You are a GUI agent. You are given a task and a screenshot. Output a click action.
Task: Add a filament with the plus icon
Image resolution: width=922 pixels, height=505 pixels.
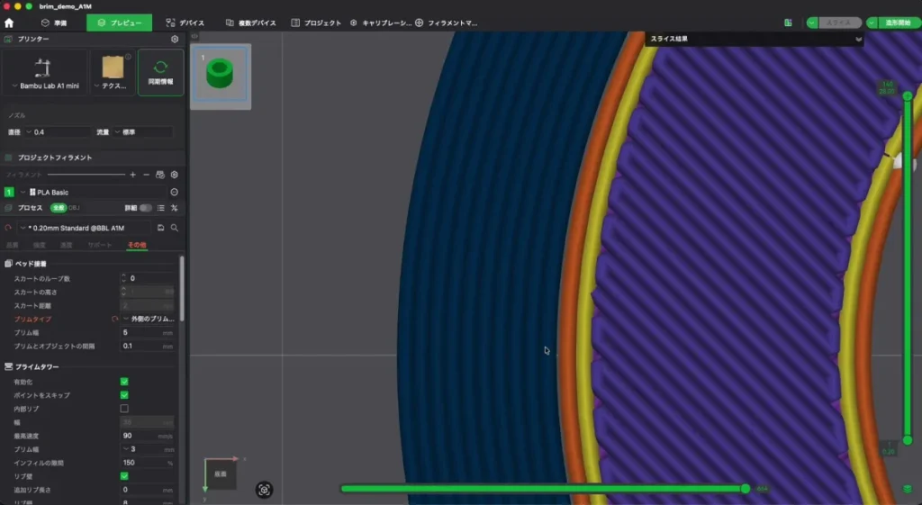pyautogui.click(x=133, y=175)
